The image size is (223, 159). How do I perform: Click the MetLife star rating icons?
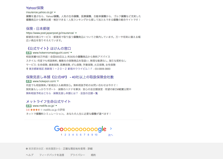(36, 110)
